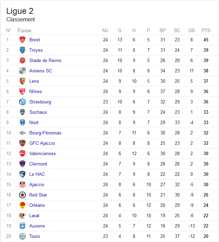This screenshot has width=219, height=242.
Task: Click the PTS column header
Action: [x=206, y=30]
